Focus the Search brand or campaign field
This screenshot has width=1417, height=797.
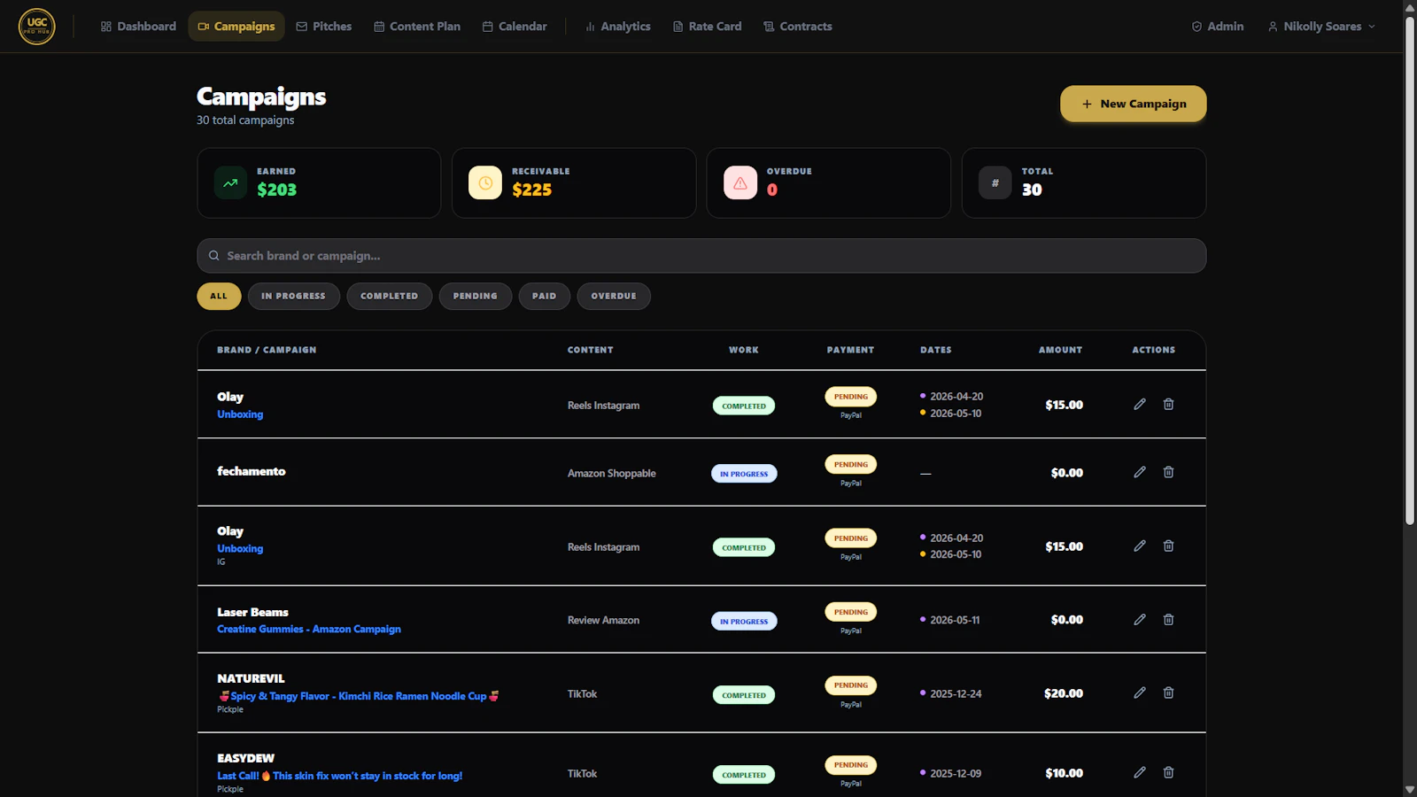pos(701,256)
